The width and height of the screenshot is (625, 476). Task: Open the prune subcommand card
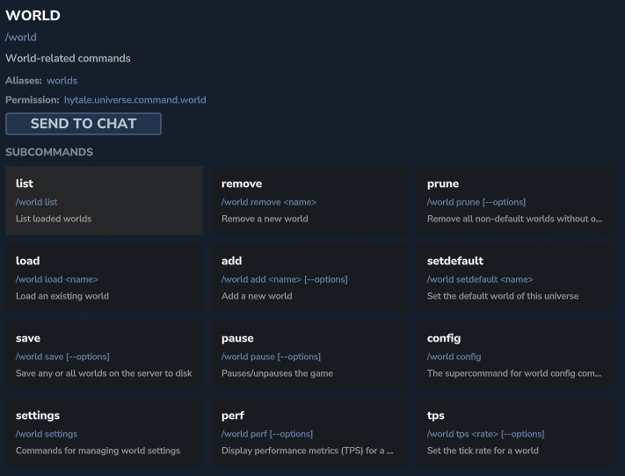click(515, 201)
